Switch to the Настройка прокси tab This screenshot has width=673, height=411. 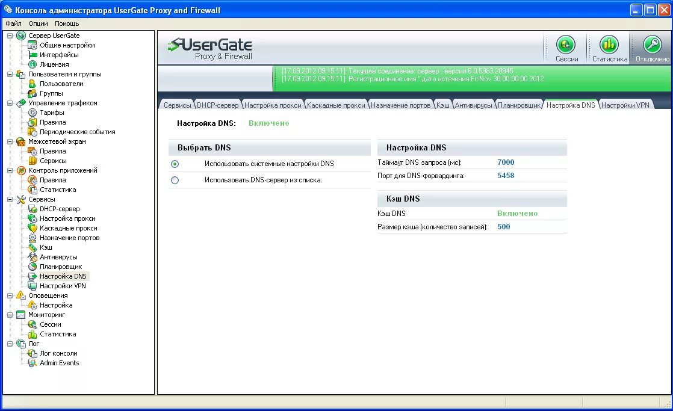[273, 105]
